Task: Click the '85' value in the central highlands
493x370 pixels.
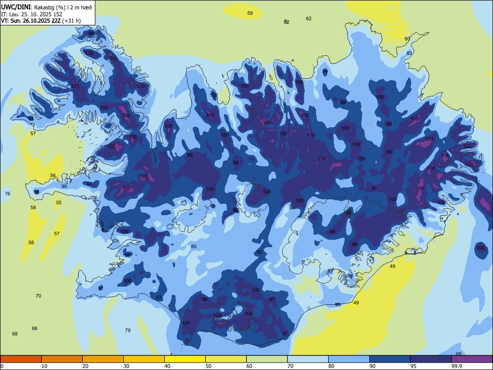Action: pyautogui.click(x=194, y=246)
